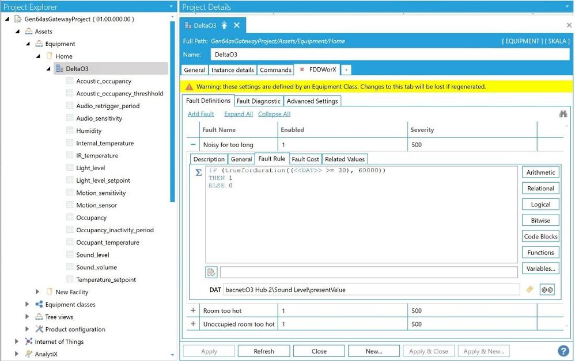Open the Project Details panel dropdown
Viewport: 575px width, 361px height.
click(x=569, y=6)
